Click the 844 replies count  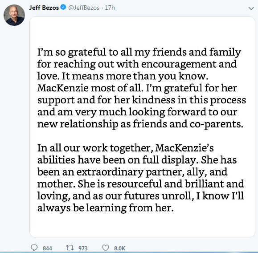47,248
